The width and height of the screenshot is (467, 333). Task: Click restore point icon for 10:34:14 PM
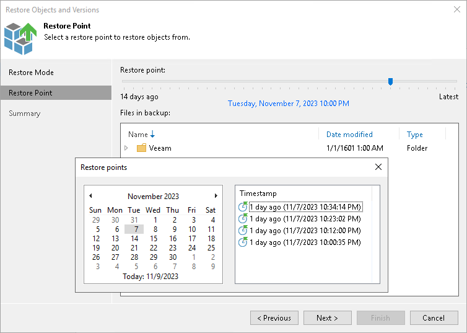[243, 206]
